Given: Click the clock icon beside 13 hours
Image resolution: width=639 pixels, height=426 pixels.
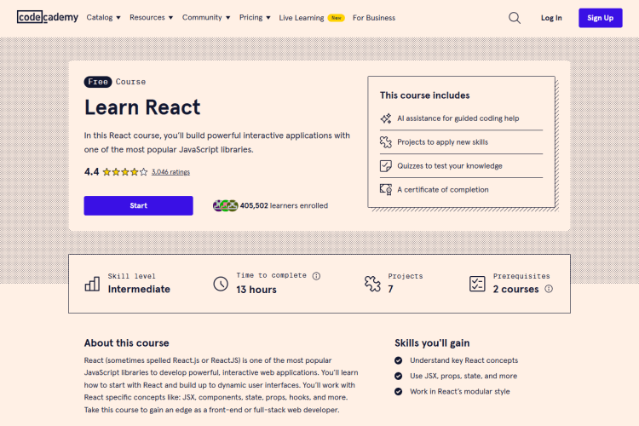Looking at the screenshot, I should (221, 284).
